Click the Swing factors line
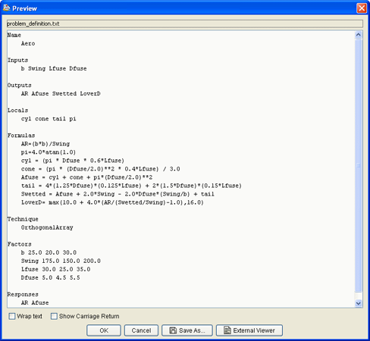The width and height of the screenshot is (370, 341). point(61,261)
